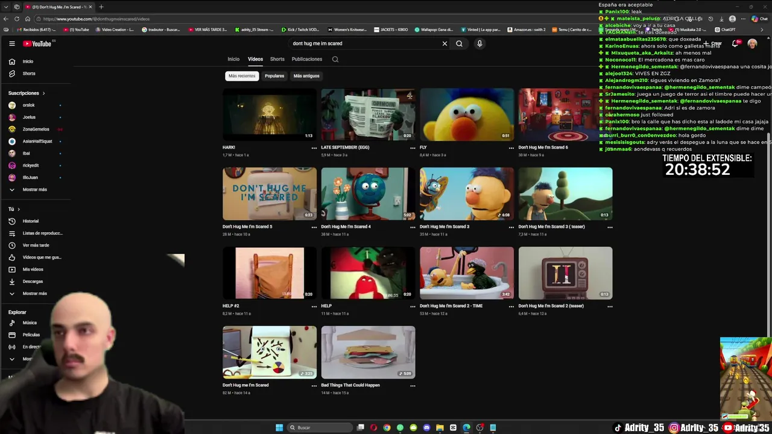This screenshot has width=772, height=434.
Task: Switch to the channel Shorts tab
Action: [277, 59]
